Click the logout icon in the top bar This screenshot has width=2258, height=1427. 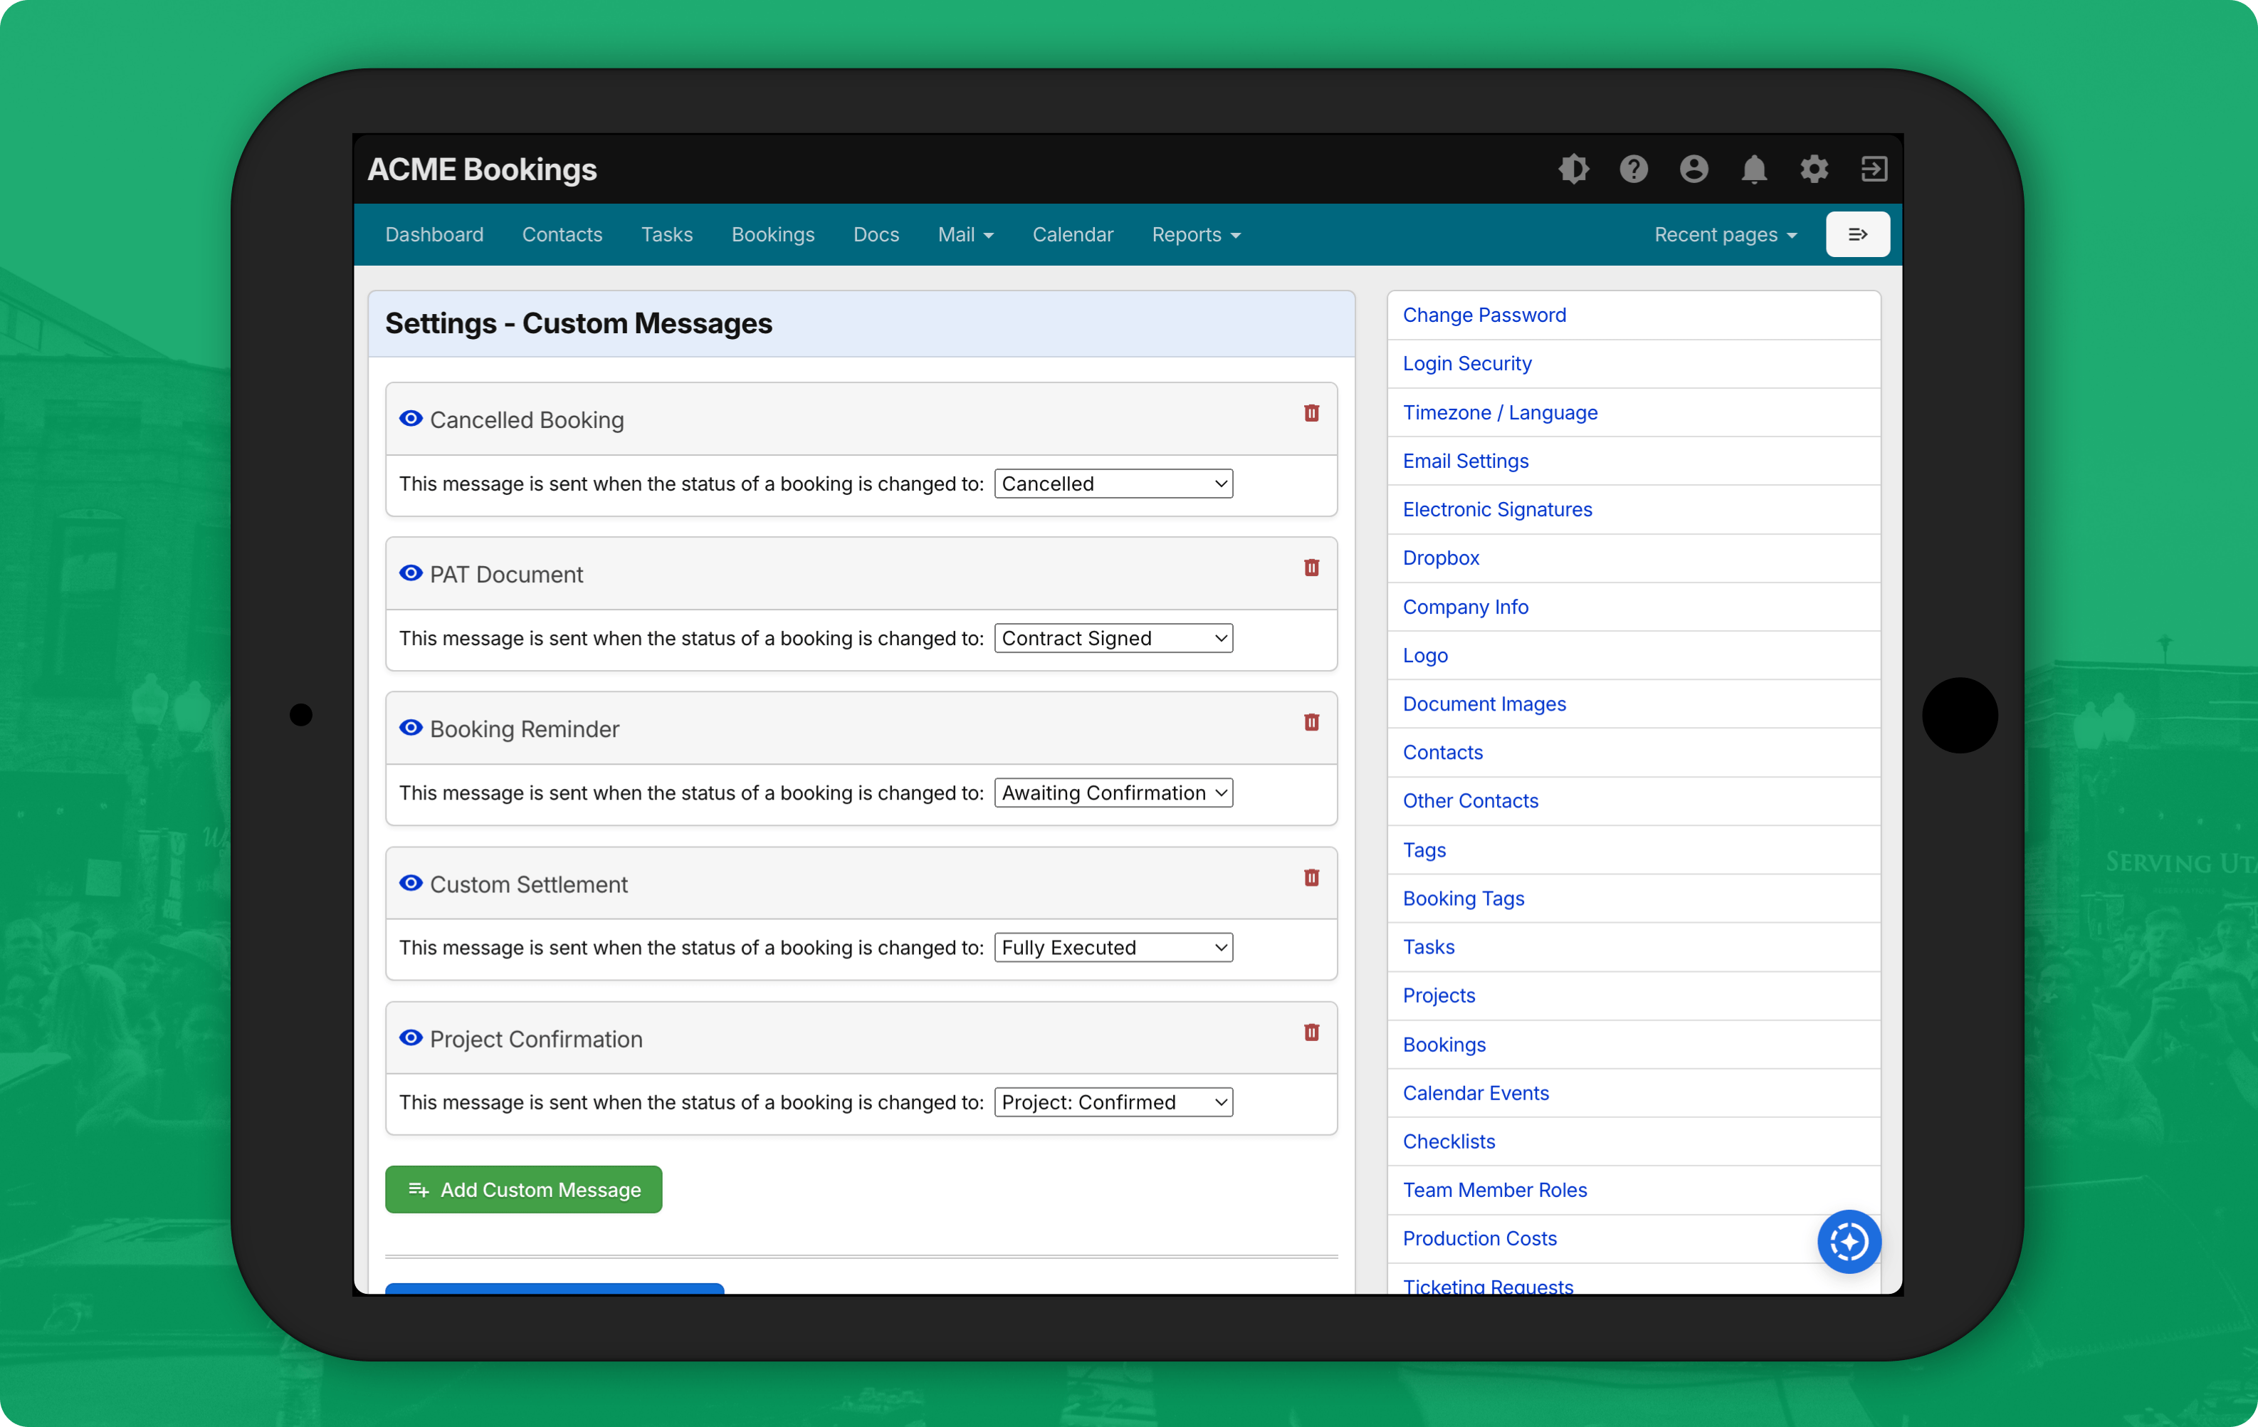point(1874,169)
